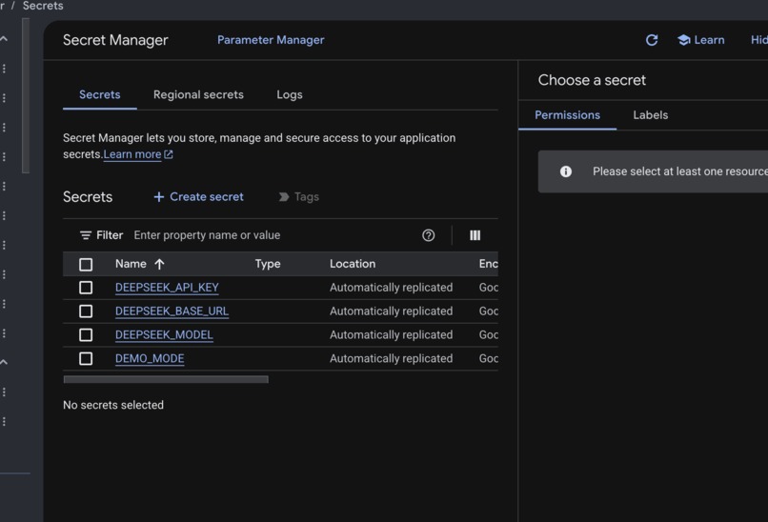Open the Learn more link
The image size is (768, 522).
coord(132,154)
